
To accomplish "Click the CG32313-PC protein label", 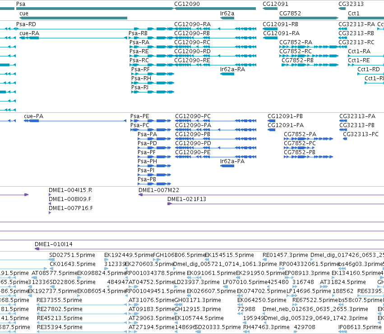I will pyautogui.click(x=361, y=134).
